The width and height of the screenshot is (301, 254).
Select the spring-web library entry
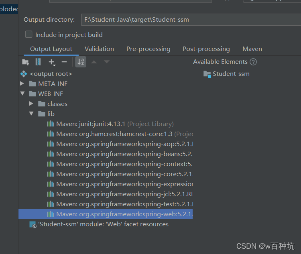[106, 214]
